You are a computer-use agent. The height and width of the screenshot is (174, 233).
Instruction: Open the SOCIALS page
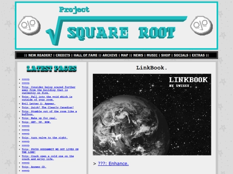click(181, 55)
